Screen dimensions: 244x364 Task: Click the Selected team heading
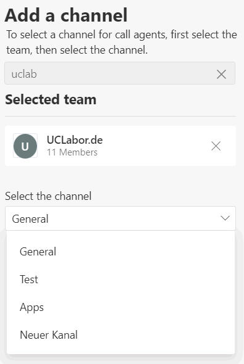tap(51, 99)
